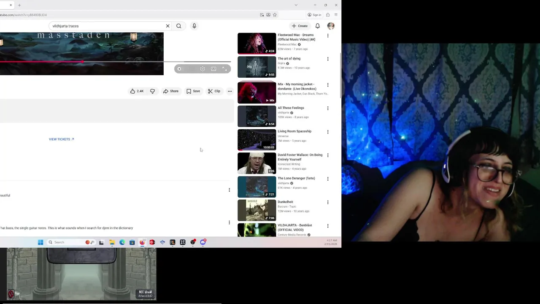The image size is (540, 304).
Task: Open options for My morning jacket mix
Action: pyautogui.click(x=328, y=85)
